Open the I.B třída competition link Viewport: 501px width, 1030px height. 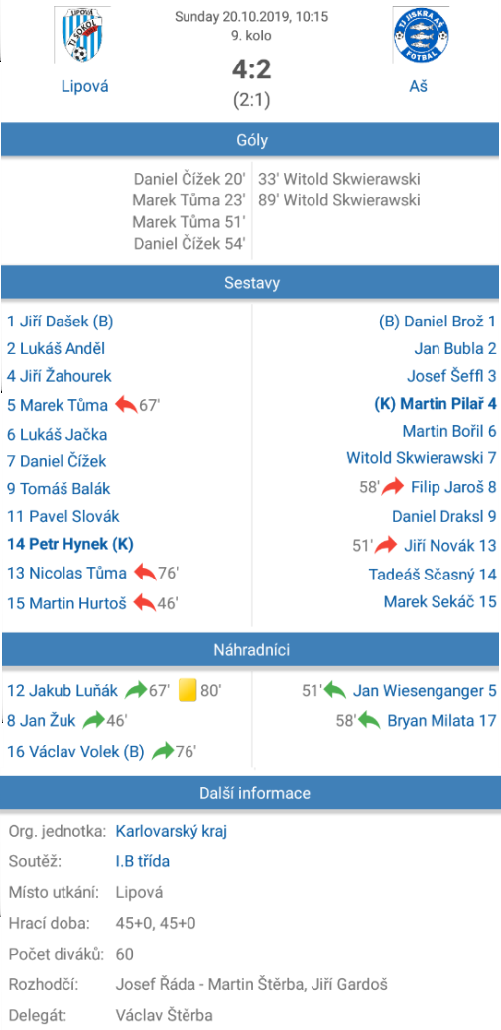pyautogui.click(x=143, y=861)
